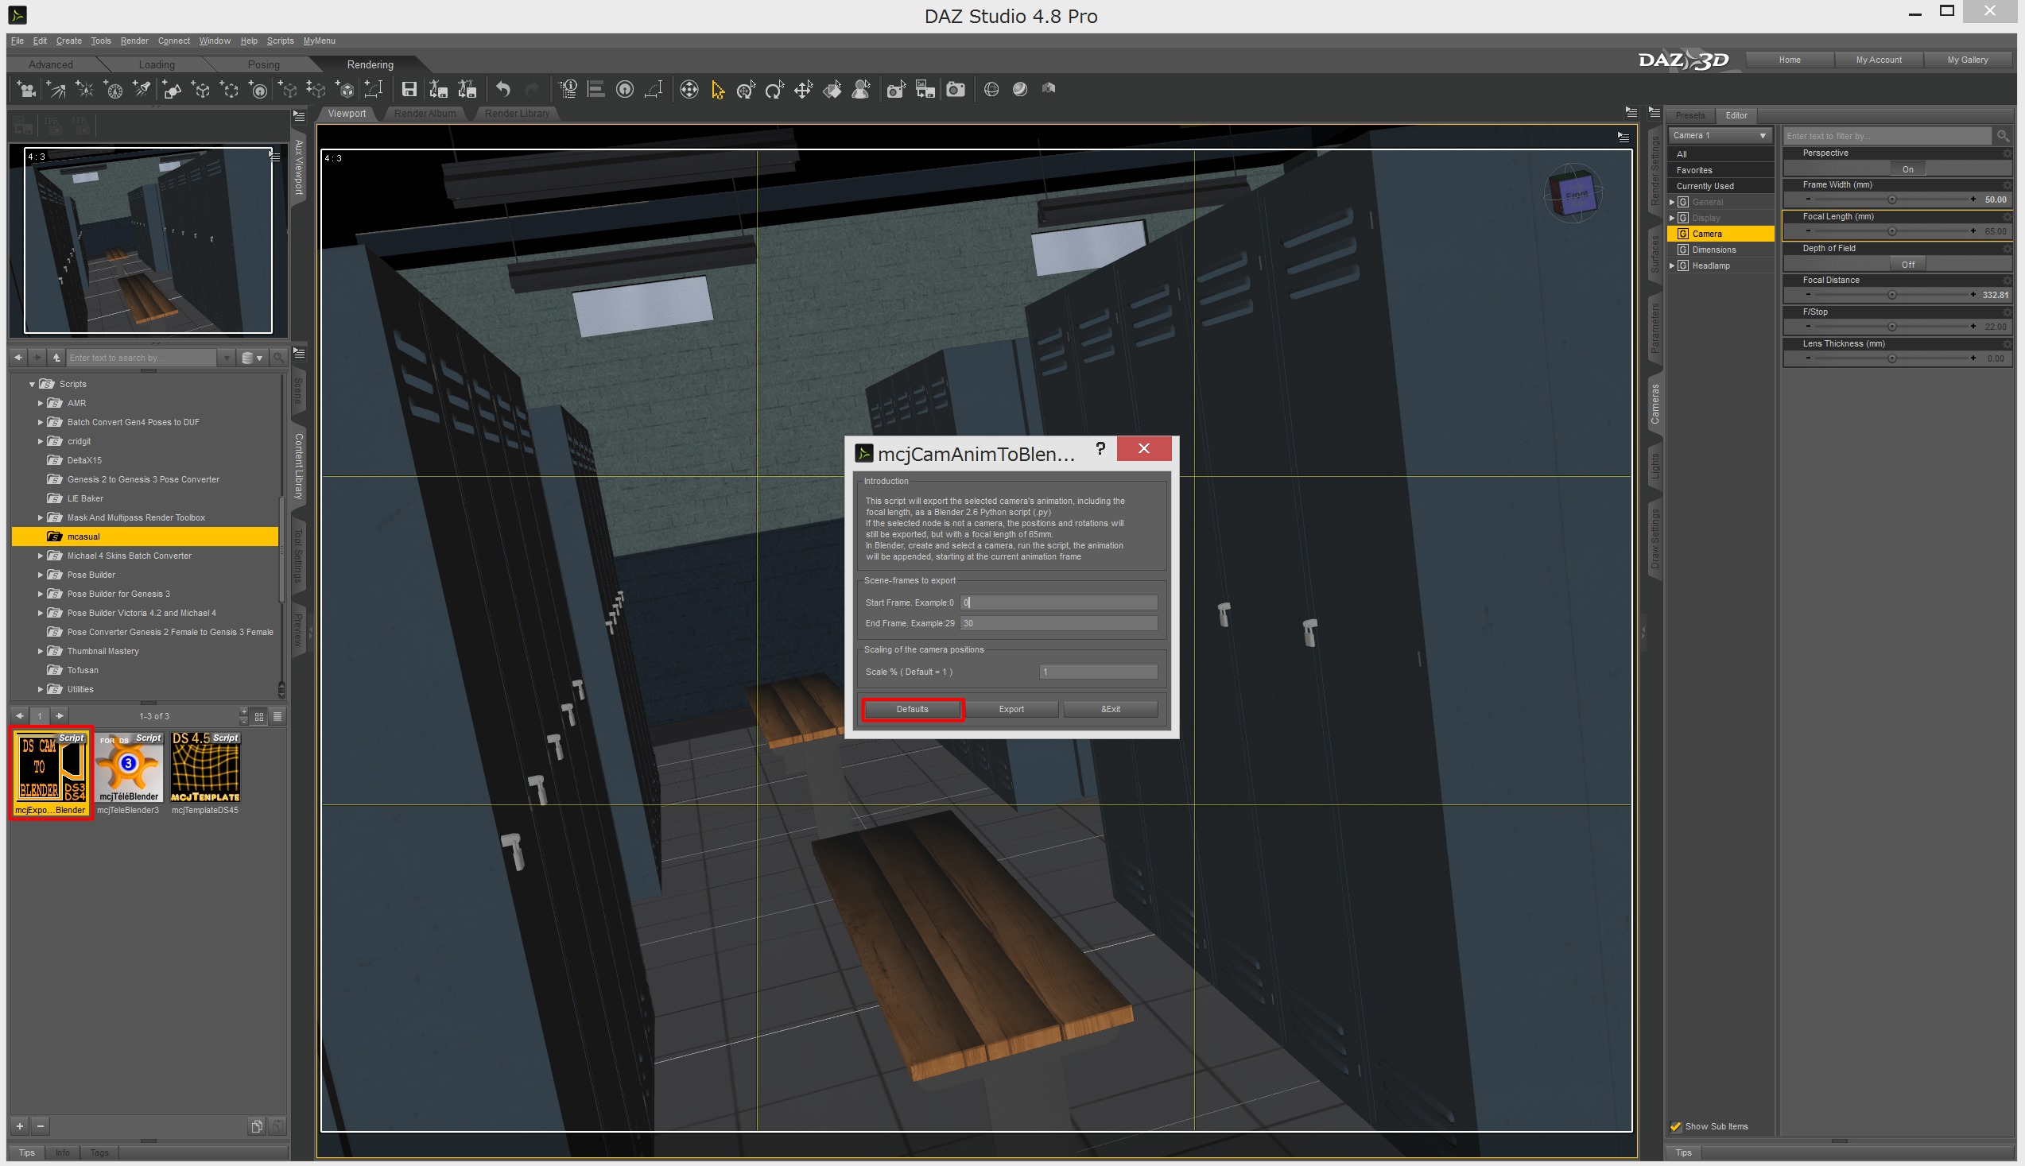Image resolution: width=2025 pixels, height=1166 pixels.
Task: Click the Figure Import icon in toolbar
Action: coord(1049,90)
